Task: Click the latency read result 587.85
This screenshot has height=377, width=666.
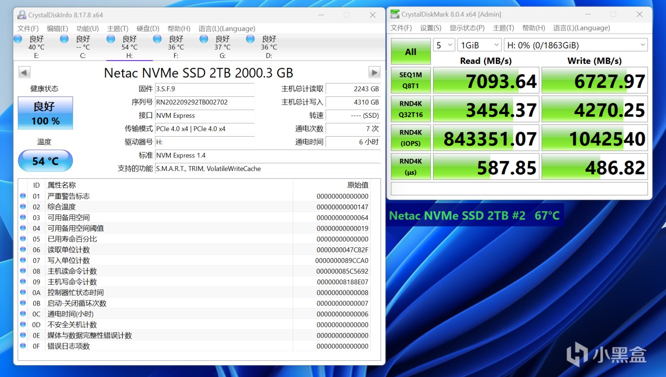Action: [486, 167]
